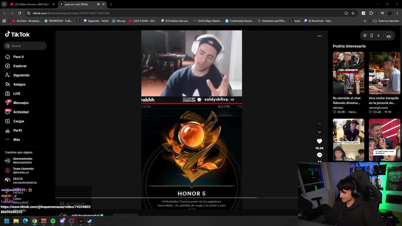Open the PROMIEDOS bookmark
This screenshot has width=402, height=226.
point(58,21)
